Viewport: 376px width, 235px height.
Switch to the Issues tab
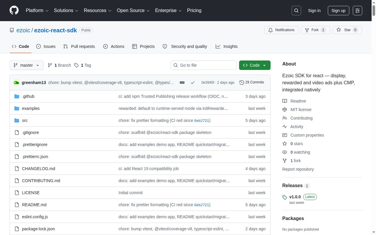46,46
